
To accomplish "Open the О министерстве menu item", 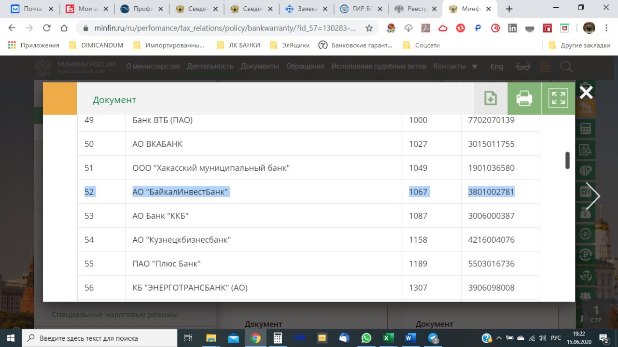I will pyautogui.click(x=153, y=67).
